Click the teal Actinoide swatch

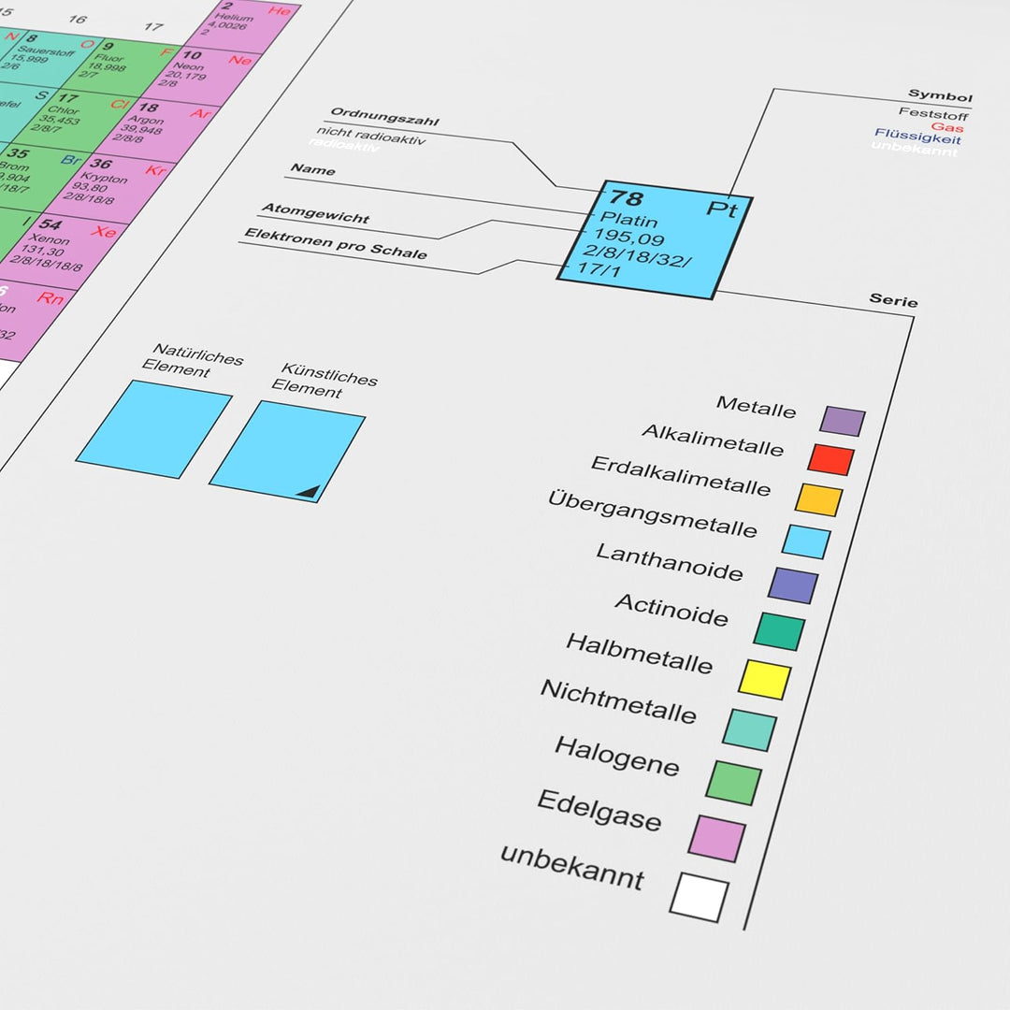click(779, 631)
